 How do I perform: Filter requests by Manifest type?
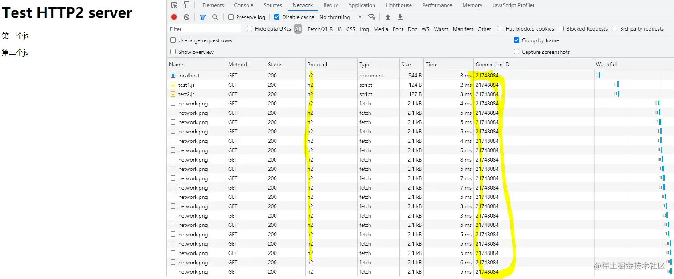[463, 29]
